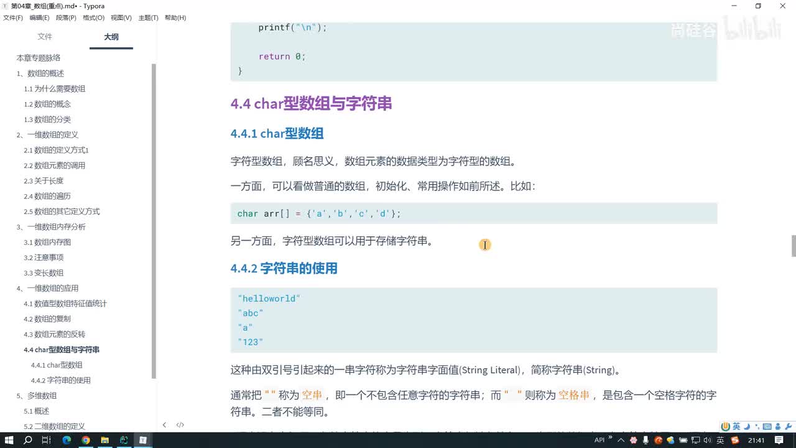Open the weather tray icon
This screenshot has height=448, width=796.
[671, 440]
